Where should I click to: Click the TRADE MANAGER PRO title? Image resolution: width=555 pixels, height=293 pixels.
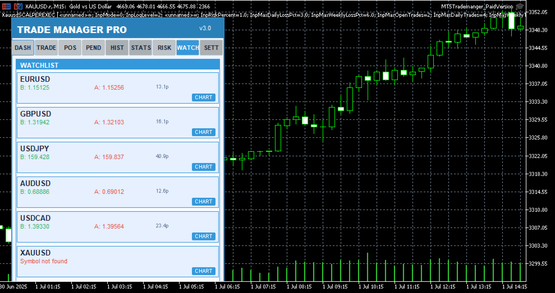(x=72, y=30)
